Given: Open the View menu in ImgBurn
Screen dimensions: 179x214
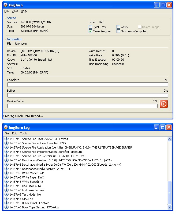Looking at the screenshot, I should 15,11.
